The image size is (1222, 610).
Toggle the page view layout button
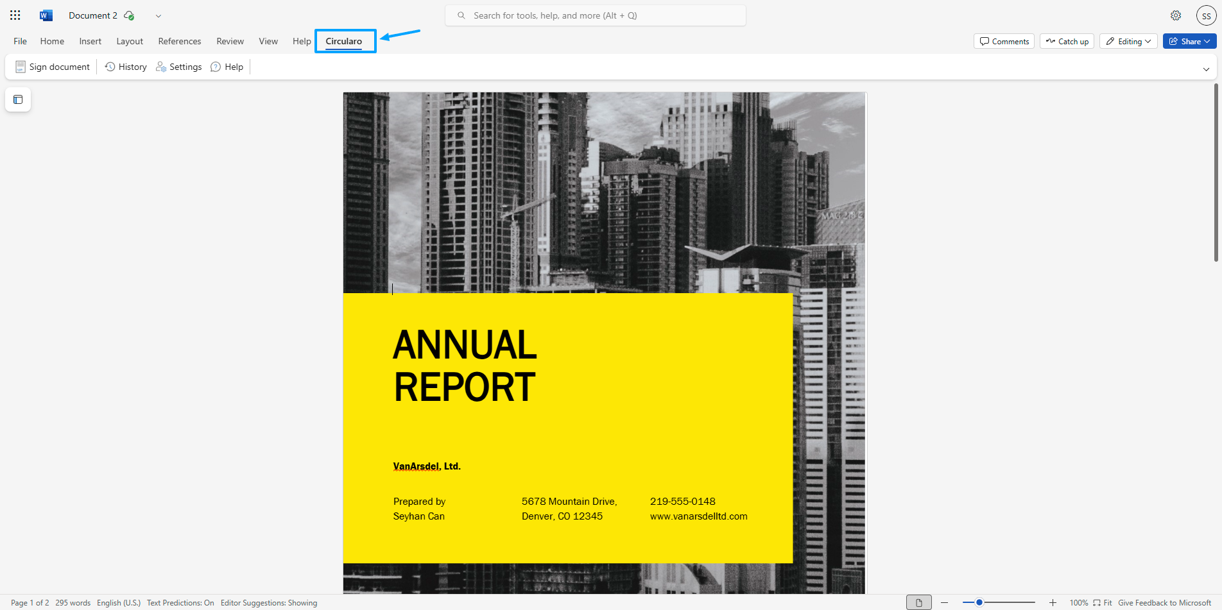click(x=918, y=602)
